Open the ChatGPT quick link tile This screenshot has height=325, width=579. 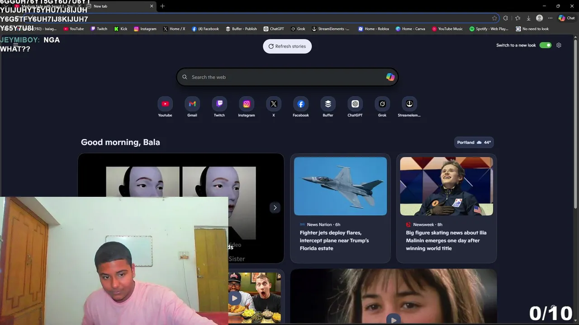pos(355,107)
